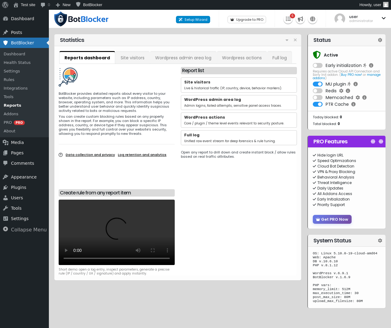Open the Site visitors report card

pyautogui.click(x=239, y=85)
